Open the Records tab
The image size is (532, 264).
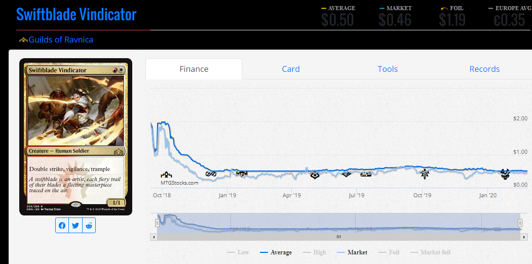(x=484, y=69)
